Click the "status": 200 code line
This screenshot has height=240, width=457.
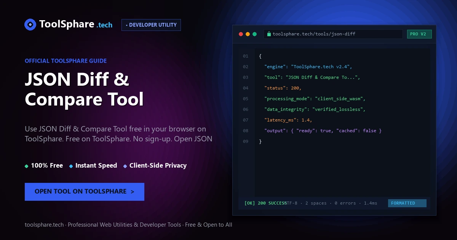pyautogui.click(x=283, y=88)
